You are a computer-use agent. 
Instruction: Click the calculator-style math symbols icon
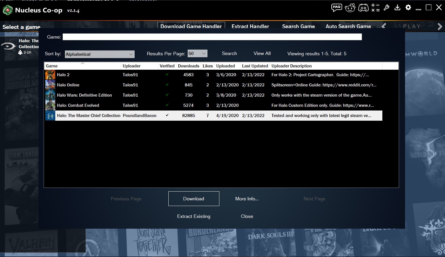point(375,8)
